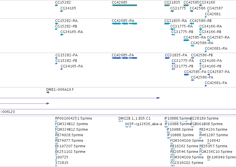Select the CG31835 gene glyph

[168, 5]
